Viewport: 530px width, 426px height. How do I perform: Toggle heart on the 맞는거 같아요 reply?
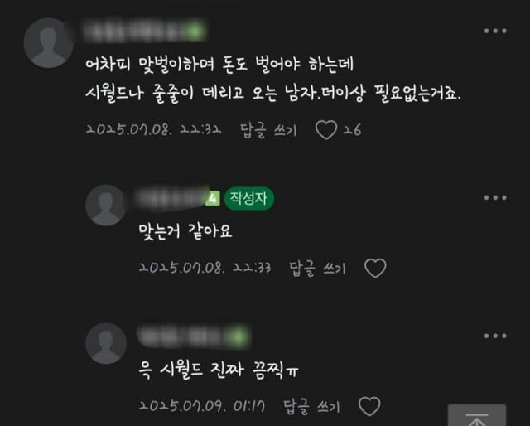[x=375, y=268]
